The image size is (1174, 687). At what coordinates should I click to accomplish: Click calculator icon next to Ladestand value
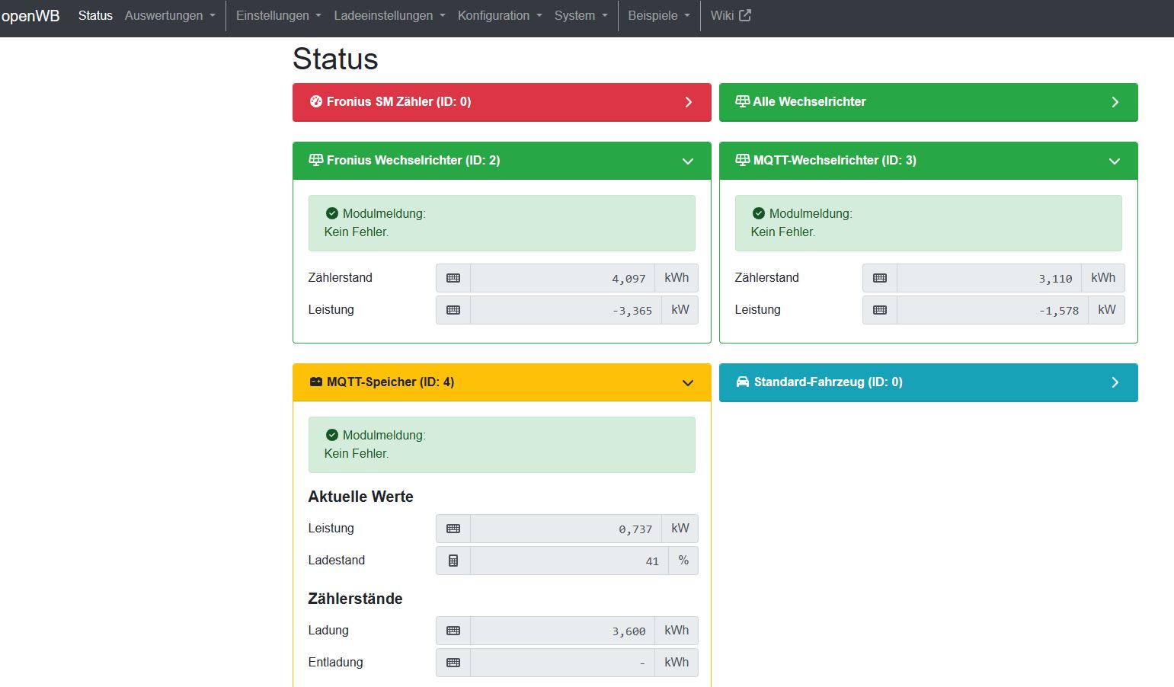point(453,561)
